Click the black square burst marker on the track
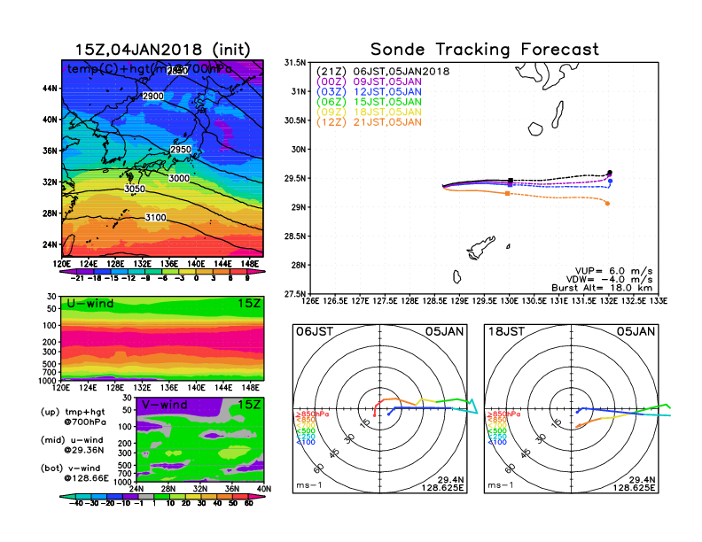This screenshot has height=542, width=702. click(x=511, y=181)
